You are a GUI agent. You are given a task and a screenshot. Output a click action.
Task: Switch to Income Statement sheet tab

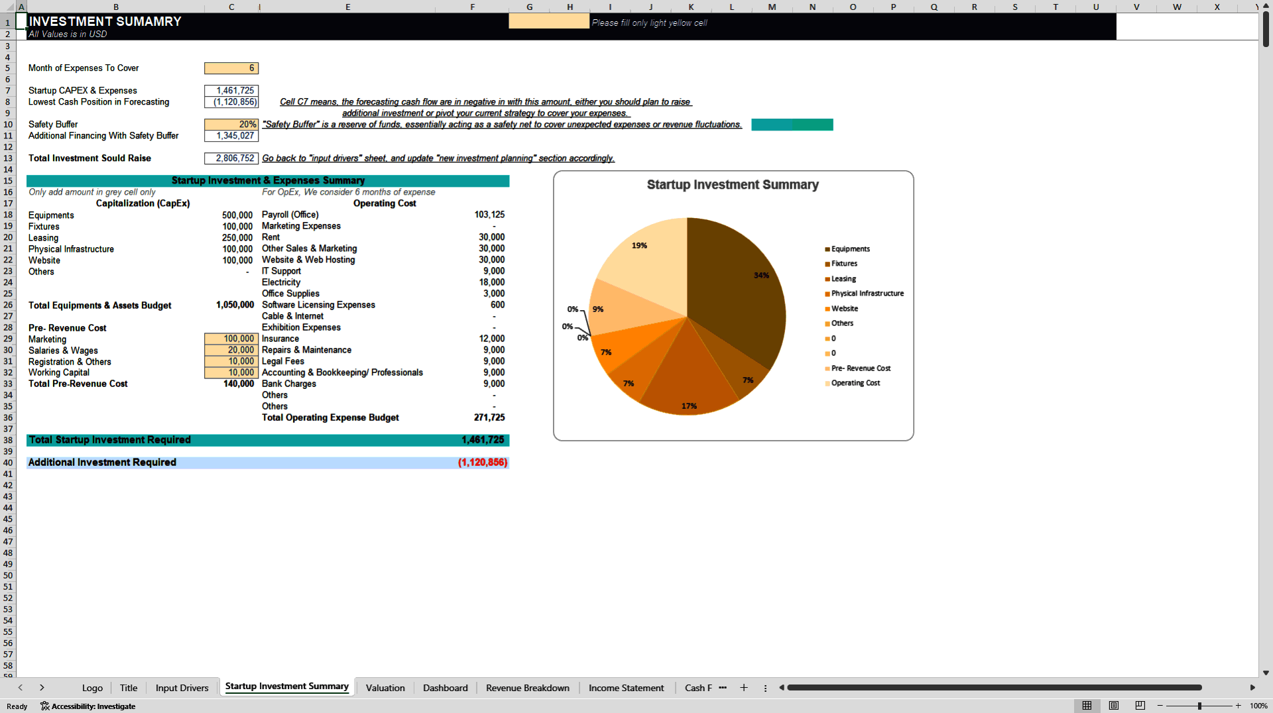point(626,688)
